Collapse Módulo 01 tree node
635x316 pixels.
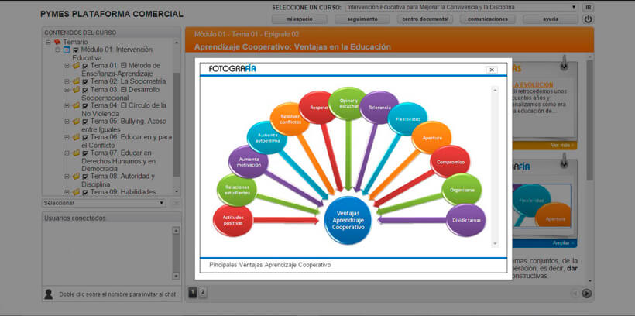[x=57, y=50]
